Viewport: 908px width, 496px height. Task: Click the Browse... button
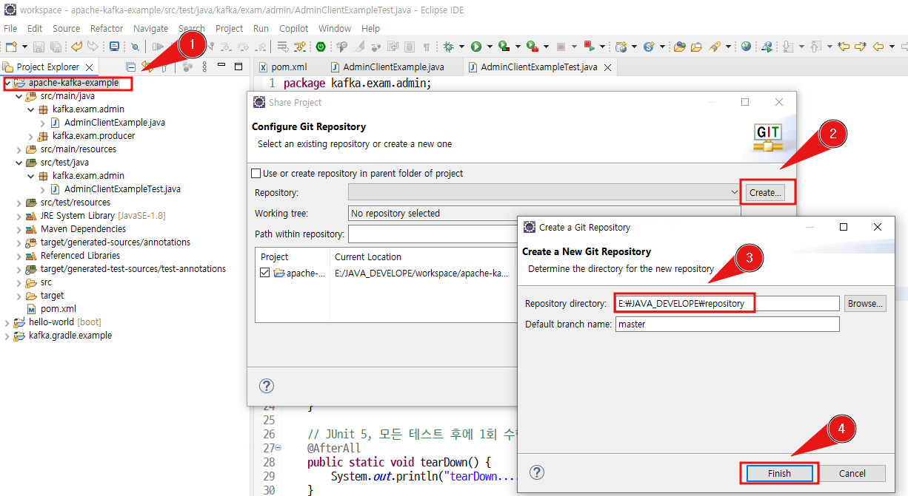coord(865,304)
